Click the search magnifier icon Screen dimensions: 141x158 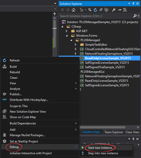pos(135,16)
